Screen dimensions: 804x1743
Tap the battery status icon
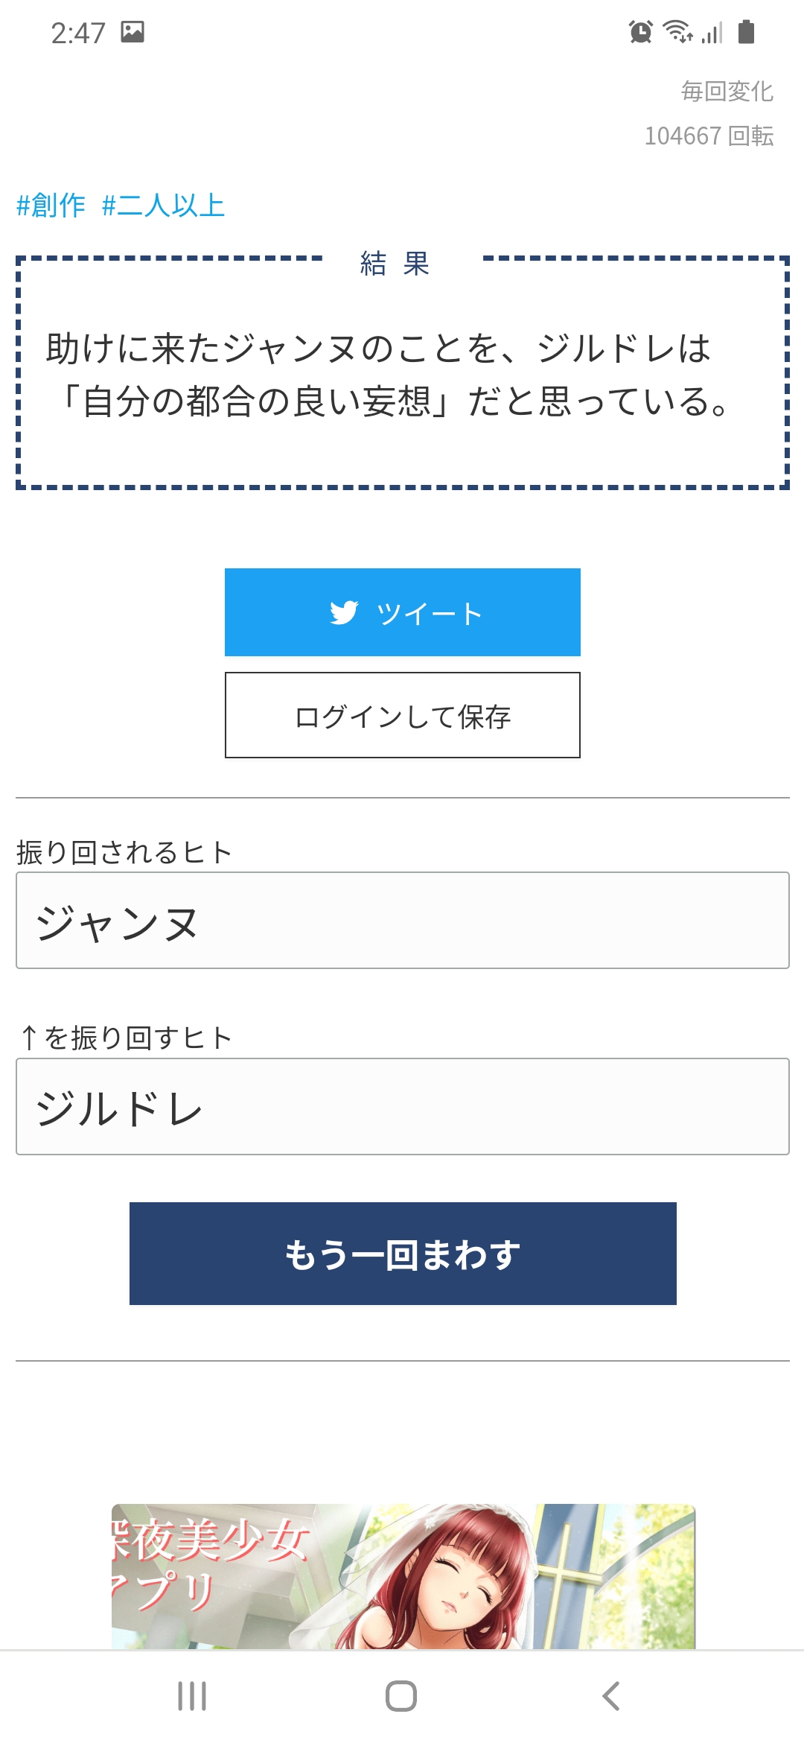[x=746, y=32]
